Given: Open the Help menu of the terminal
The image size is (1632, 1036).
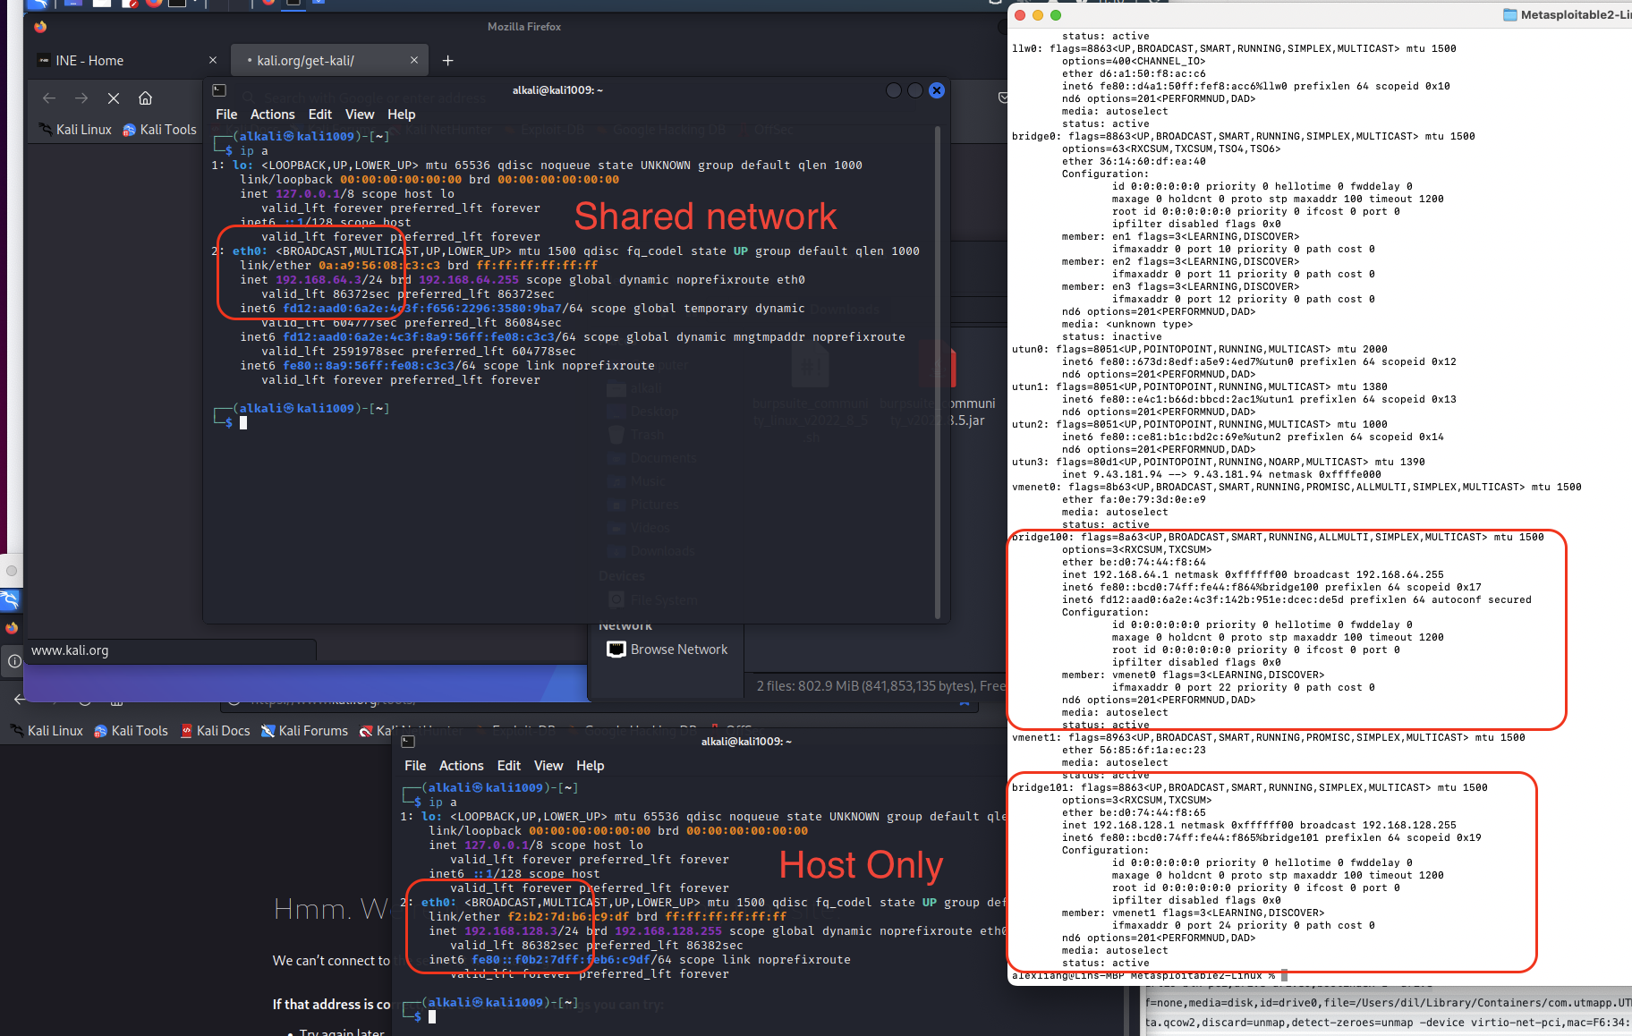Looking at the screenshot, I should click(x=401, y=115).
